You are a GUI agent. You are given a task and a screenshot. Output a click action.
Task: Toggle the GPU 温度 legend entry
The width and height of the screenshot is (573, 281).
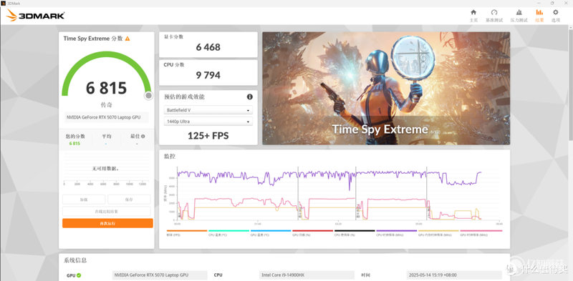(x=271, y=233)
